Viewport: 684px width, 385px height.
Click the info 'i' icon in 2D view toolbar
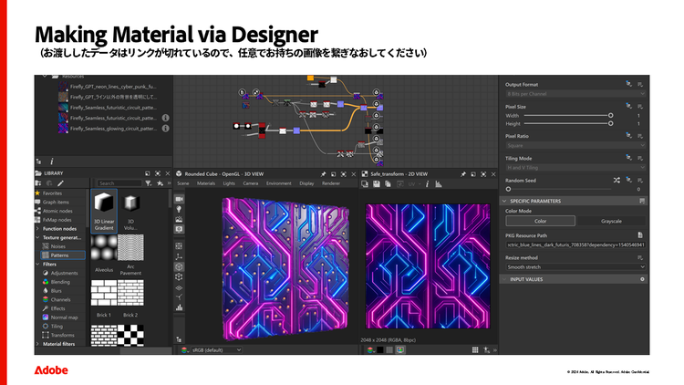pos(427,184)
